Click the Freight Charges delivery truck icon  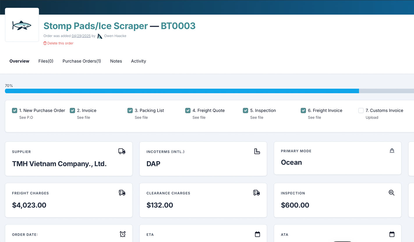(x=122, y=193)
